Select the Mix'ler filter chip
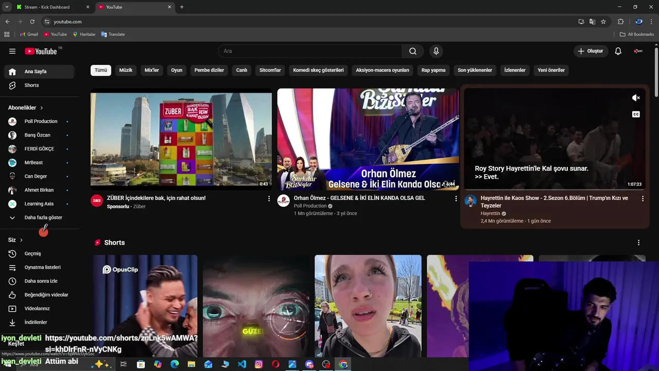 tap(152, 70)
